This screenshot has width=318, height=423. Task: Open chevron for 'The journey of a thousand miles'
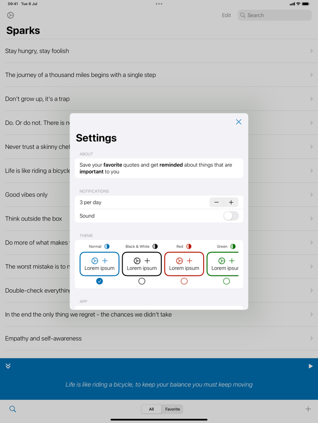coord(311,75)
